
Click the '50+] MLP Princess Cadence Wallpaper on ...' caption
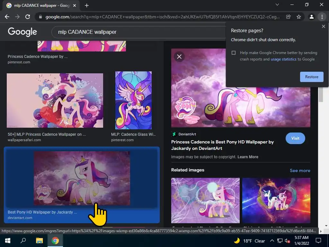tap(47, 134)
